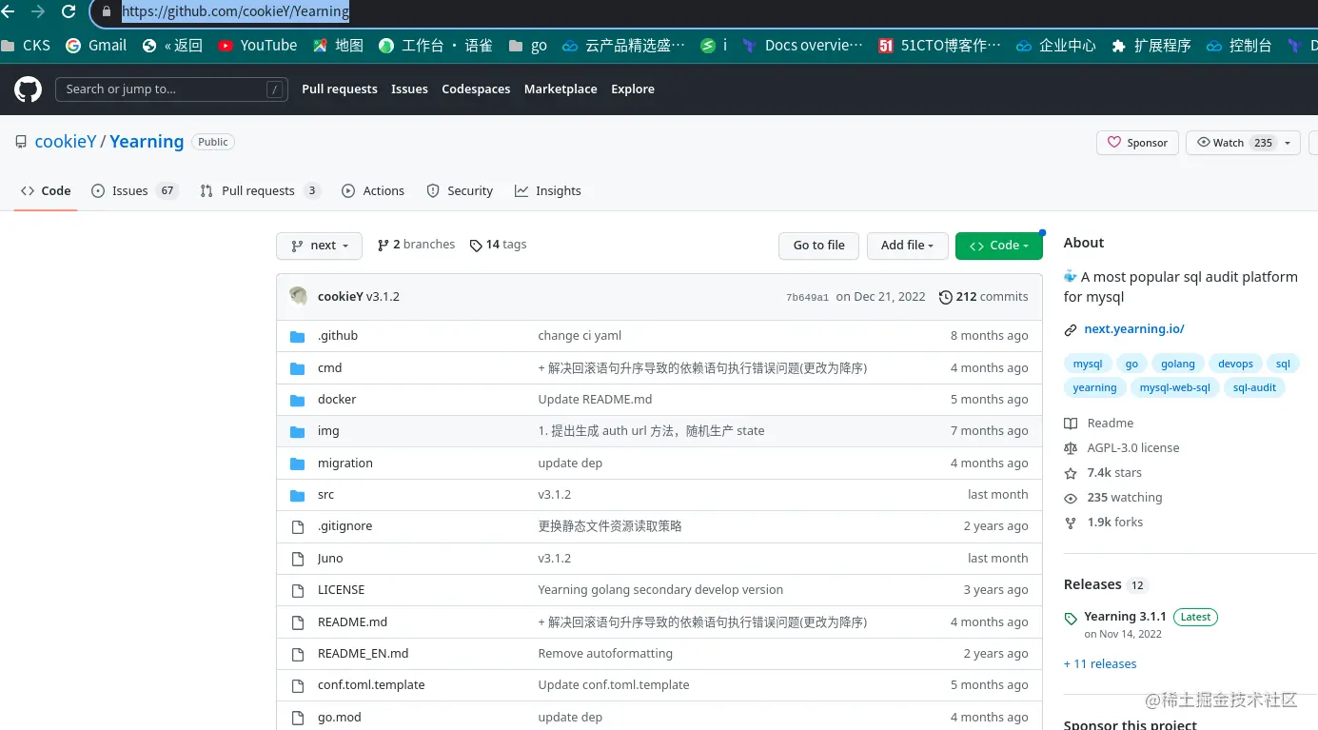
Task: Open the cookieY owner link
Action: (66, 142)
